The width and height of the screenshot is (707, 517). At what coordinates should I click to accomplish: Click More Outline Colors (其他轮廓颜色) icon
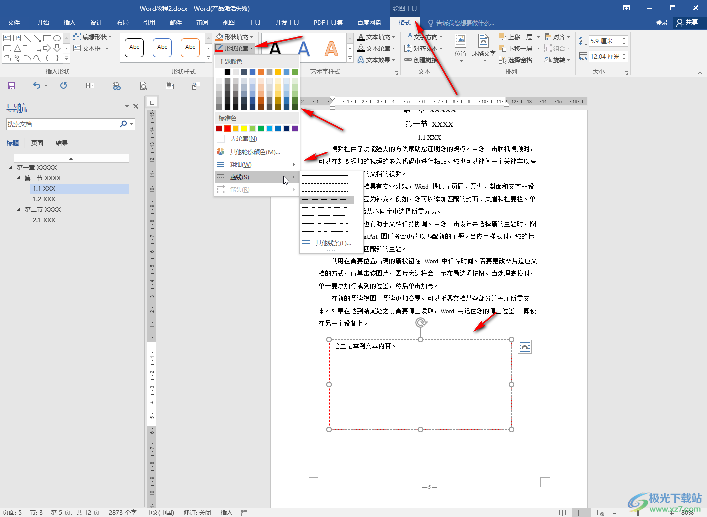click(221, 152)
